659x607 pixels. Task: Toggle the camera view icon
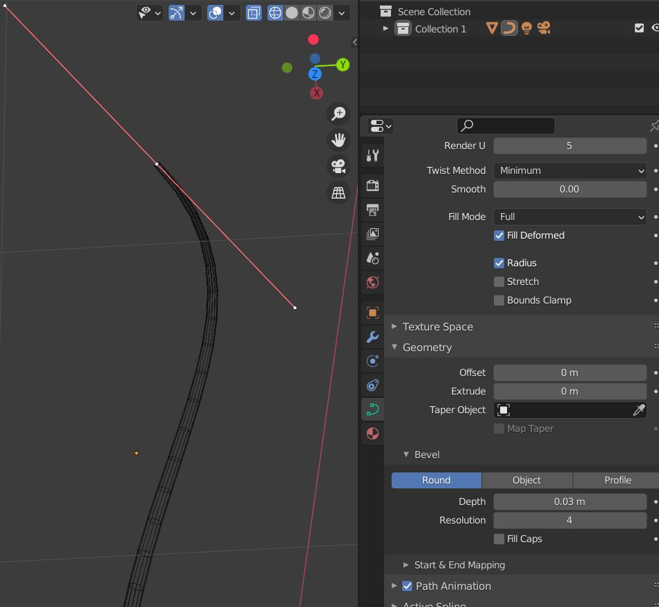338,166
